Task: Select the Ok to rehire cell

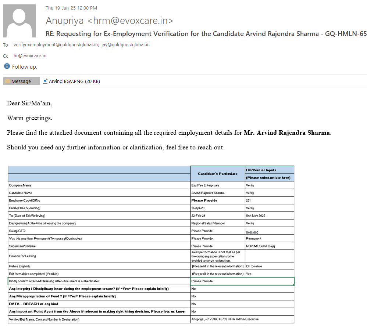Action: coord(254,266)
